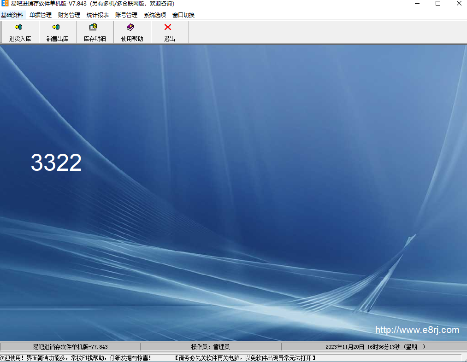Open the 窗口切换 menu
Image resolution: width=467 pixels, height=362 pixels.
point(183,15)
